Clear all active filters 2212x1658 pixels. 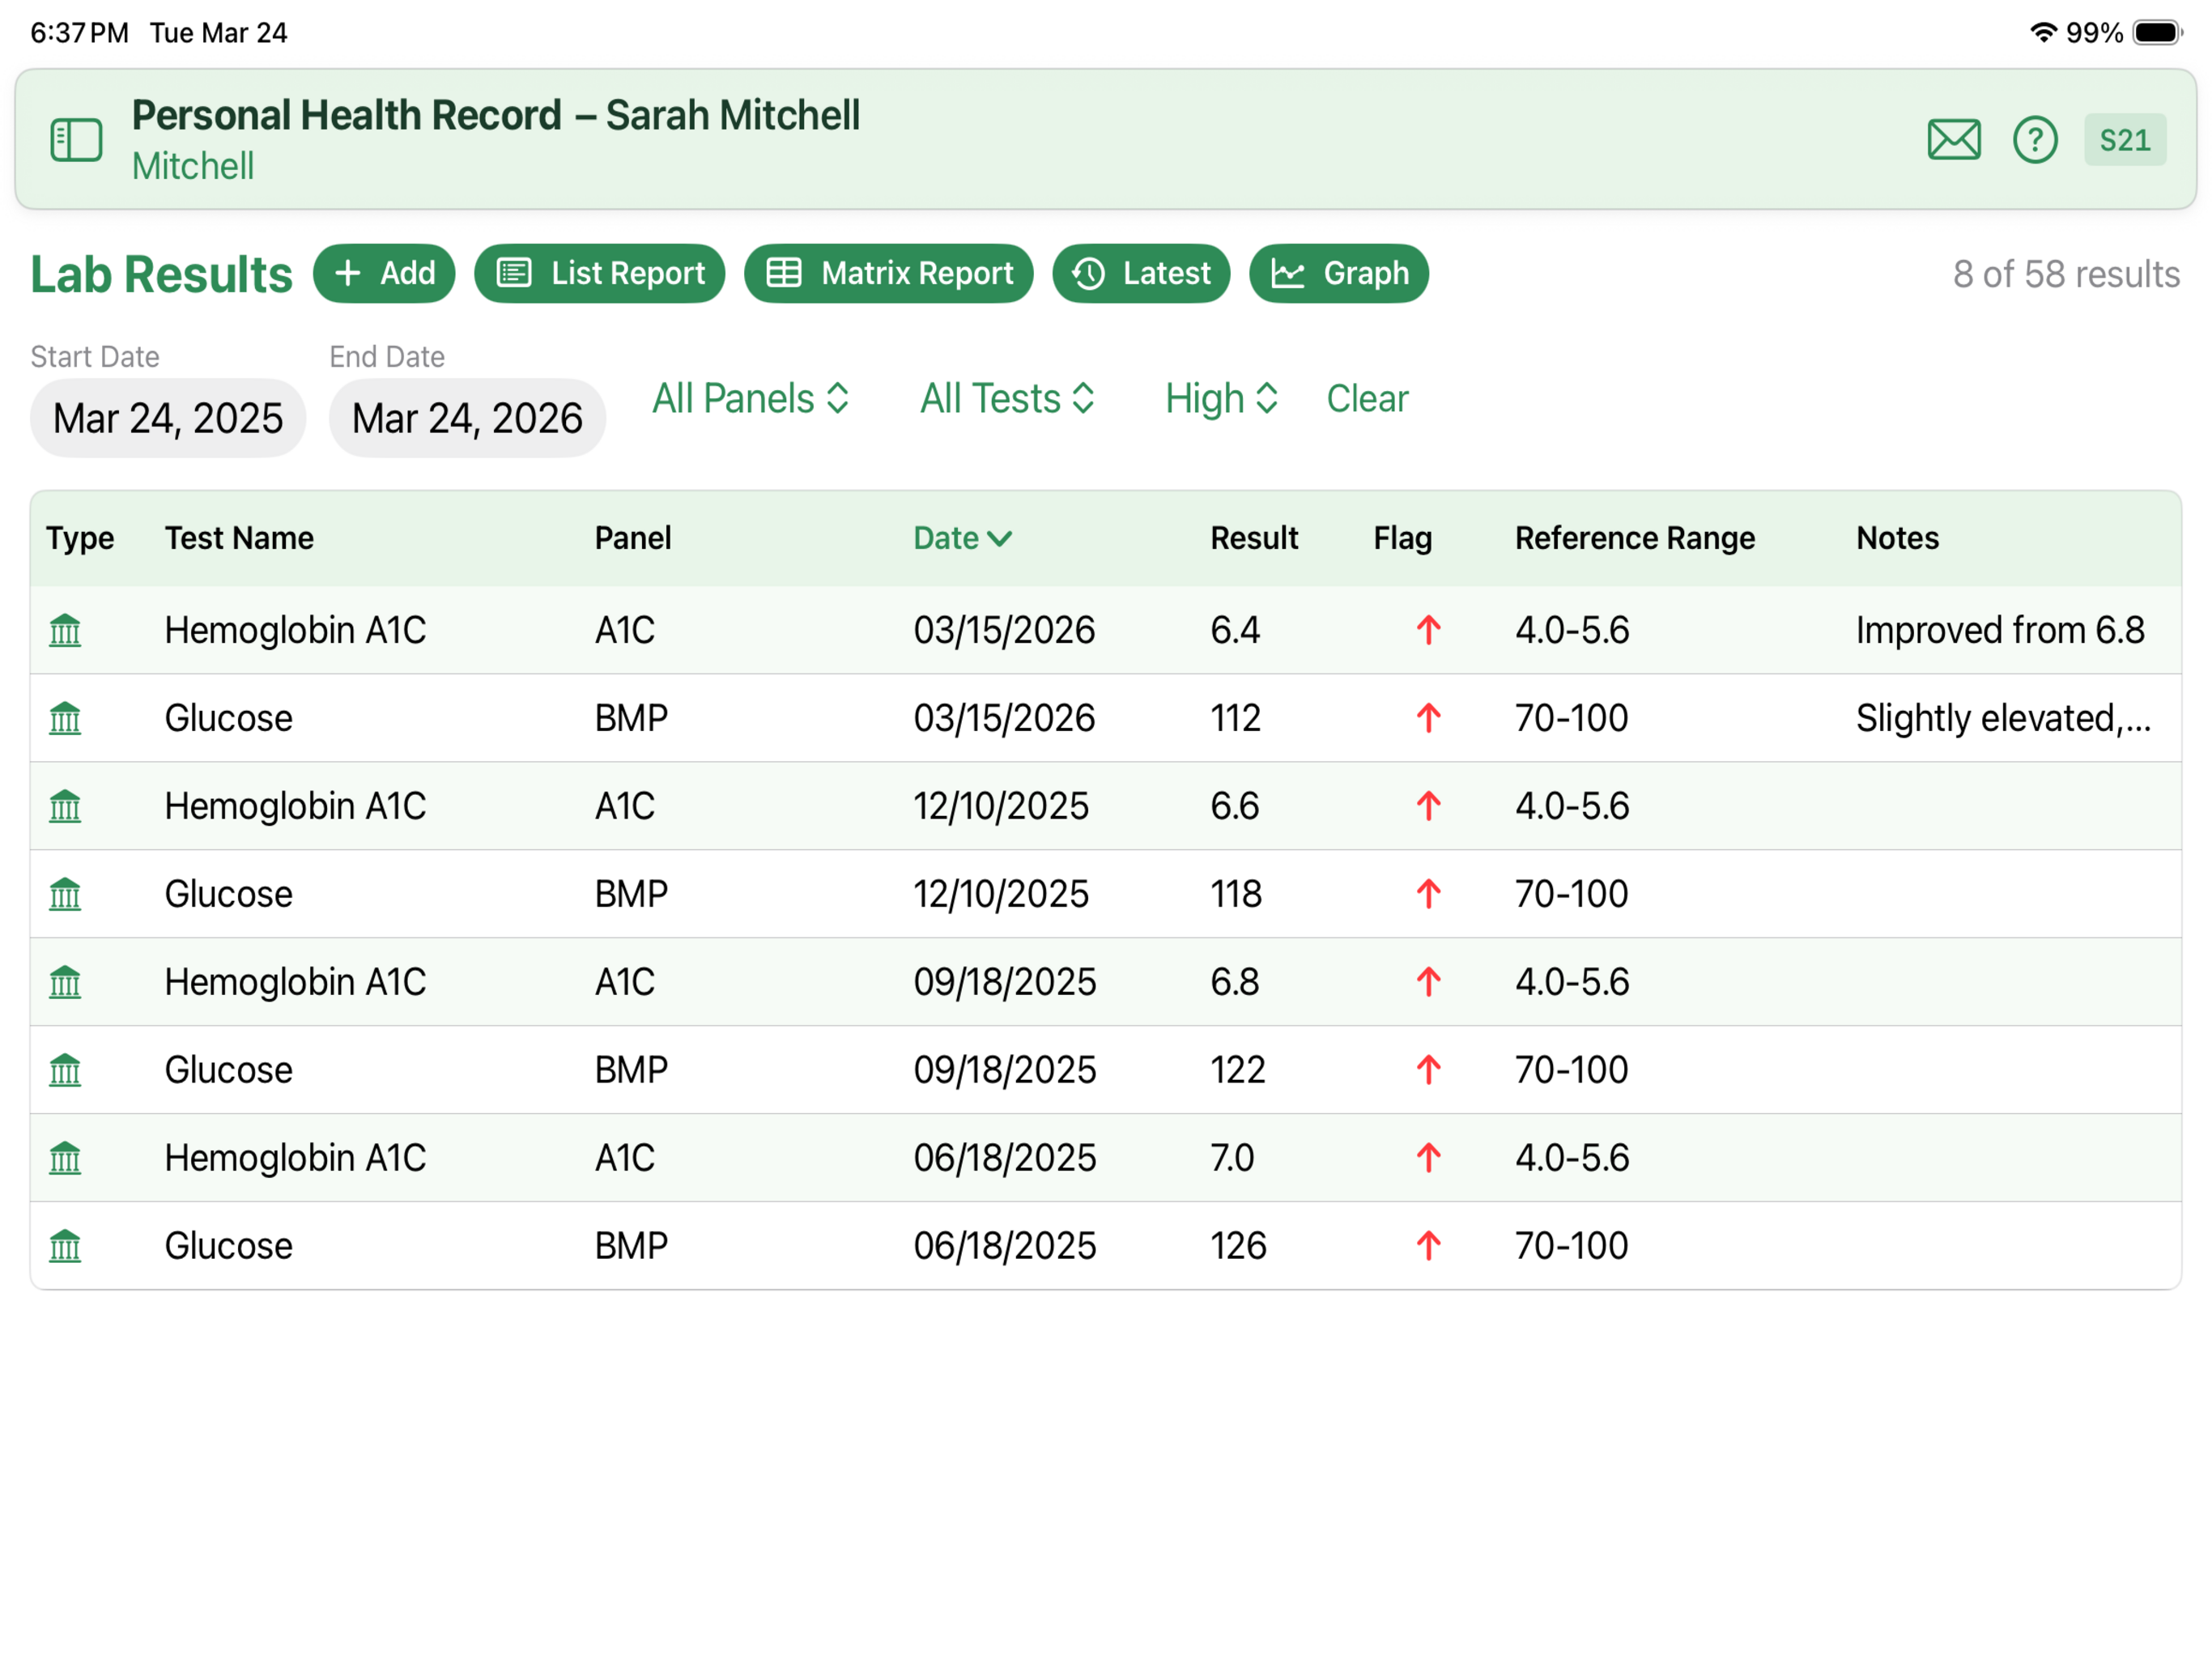point(1367,398)
